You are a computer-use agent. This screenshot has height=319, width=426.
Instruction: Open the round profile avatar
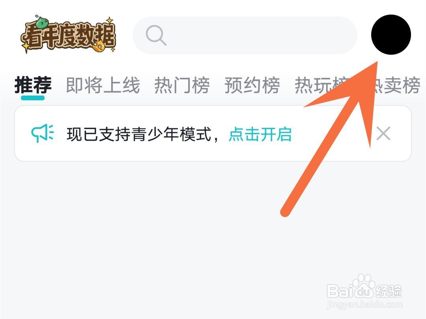(x=391, y=35)
